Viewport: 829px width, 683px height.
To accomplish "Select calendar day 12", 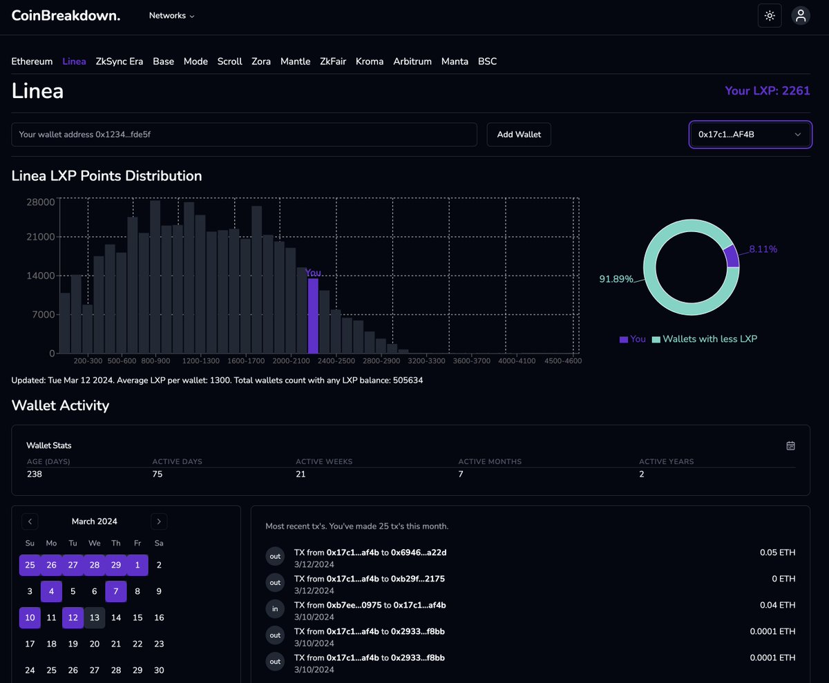I will (73, 617).
